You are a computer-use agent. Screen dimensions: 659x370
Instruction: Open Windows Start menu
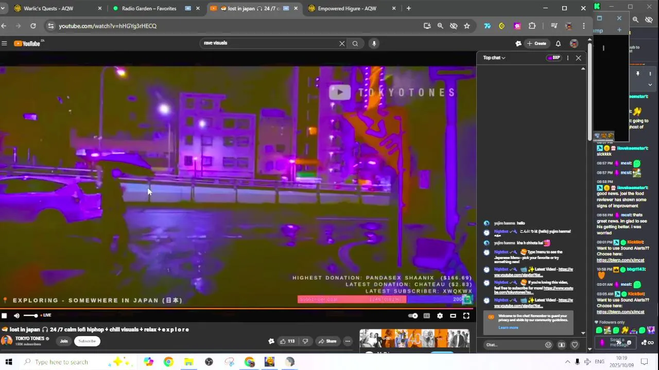tap(8, 362)
